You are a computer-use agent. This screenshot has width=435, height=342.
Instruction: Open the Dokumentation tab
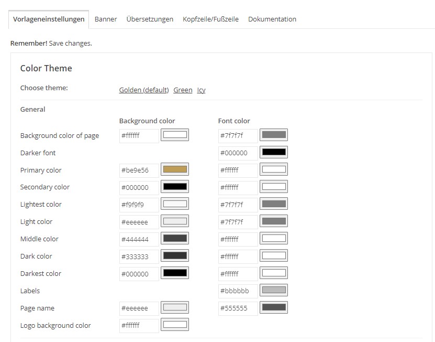click(272, 19)
